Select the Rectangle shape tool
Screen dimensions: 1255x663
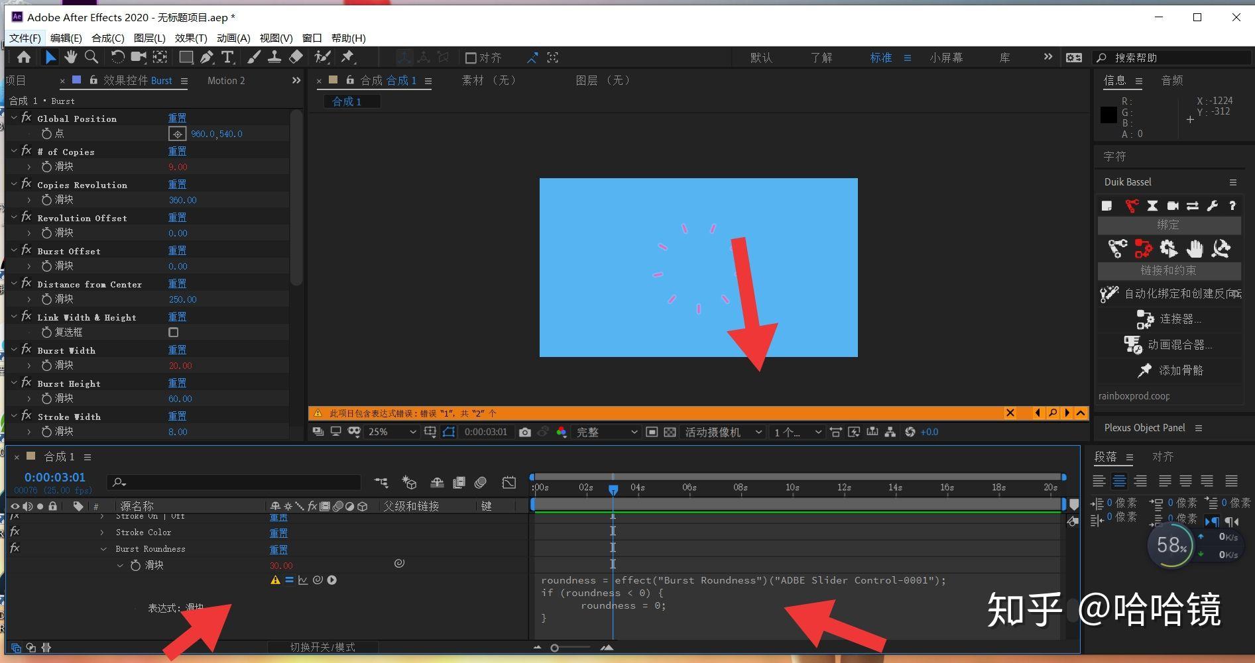pos(186,58)
